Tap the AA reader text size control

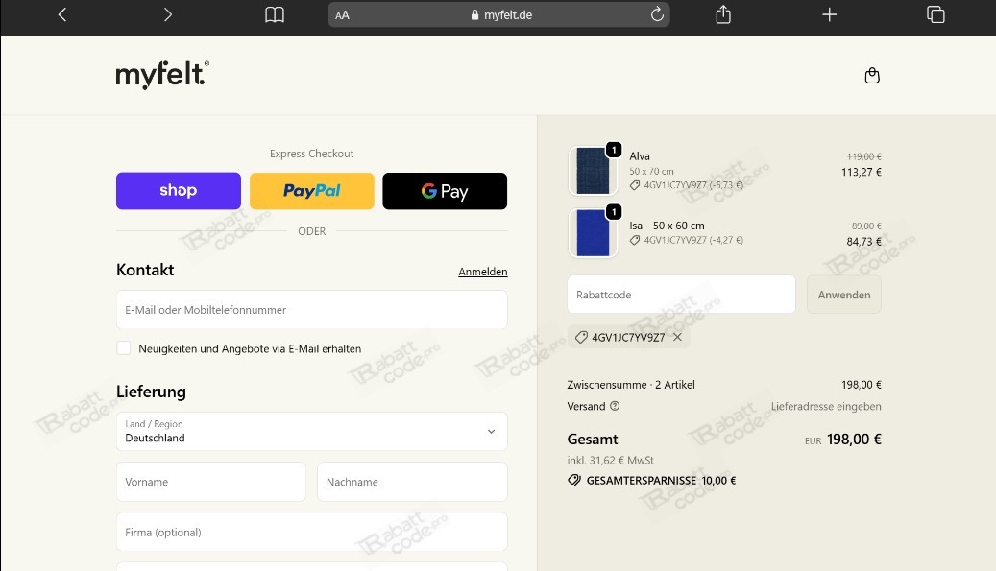[x=342, y=15]
